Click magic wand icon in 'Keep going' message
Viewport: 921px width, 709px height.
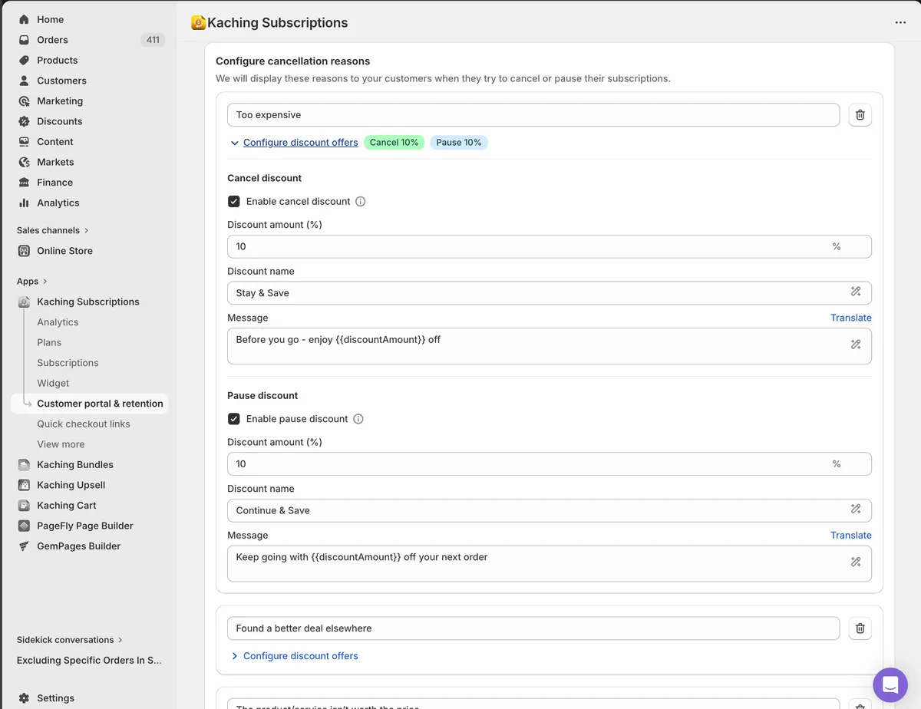(856, 562)
